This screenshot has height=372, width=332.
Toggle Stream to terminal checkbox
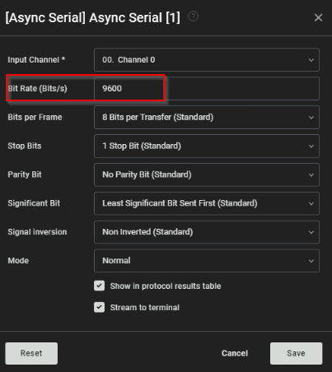pyautogui.click(x=99, y=307)
